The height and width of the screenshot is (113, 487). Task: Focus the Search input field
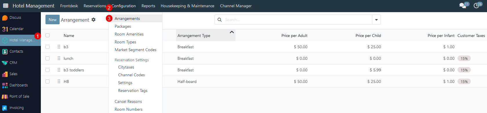point(297,20)
